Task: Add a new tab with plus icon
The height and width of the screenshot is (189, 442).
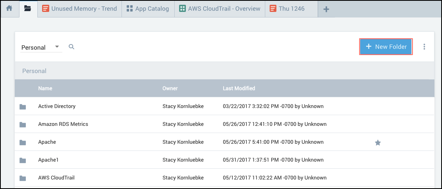Action: 326,9
